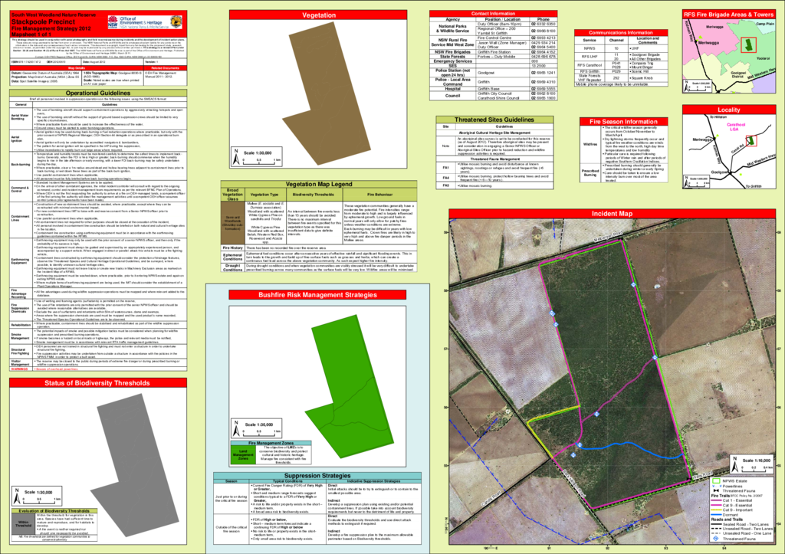Click the blue Dormant trail legend line
Viewport: 785px width, 554px height.
(x=715, y=515)
